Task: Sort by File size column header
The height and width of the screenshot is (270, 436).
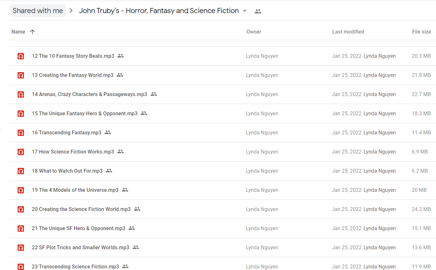Action: tap(422, 32)
